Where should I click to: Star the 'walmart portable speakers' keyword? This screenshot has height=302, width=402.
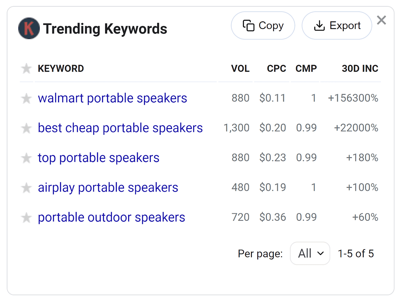tap(26, 98)
